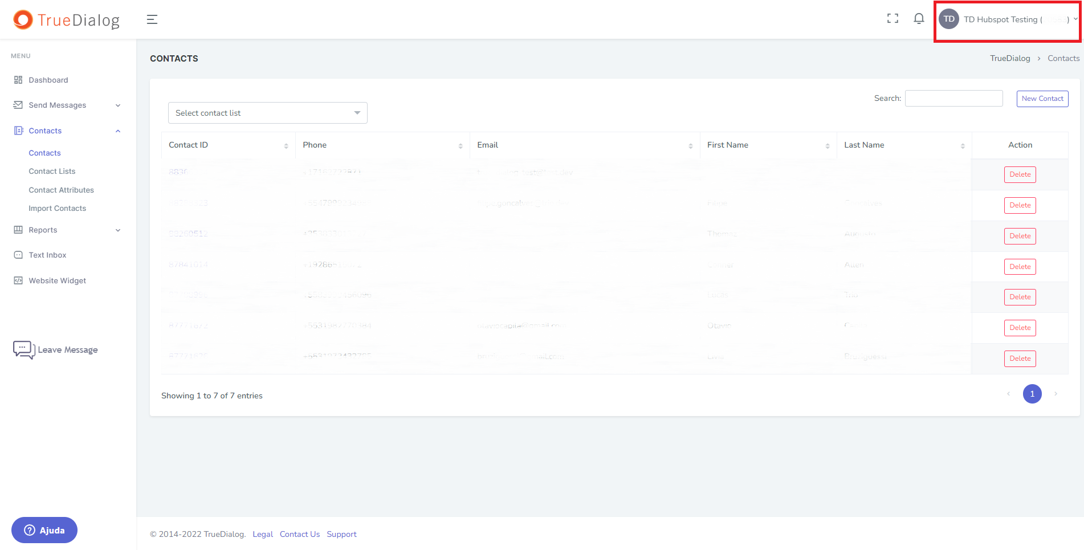
Task: Click the Leave Message text
Action: [68, 350]
